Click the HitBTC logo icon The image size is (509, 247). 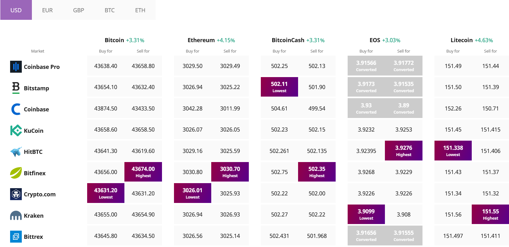coord(16,152)
